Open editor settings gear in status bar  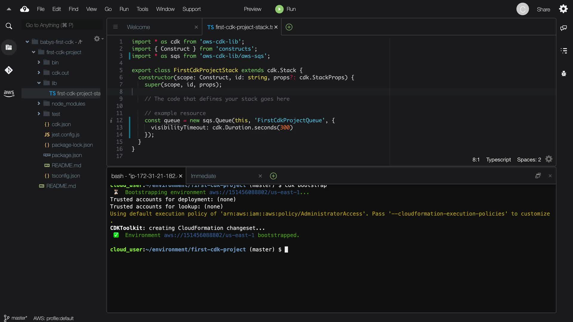click(549, 159)
